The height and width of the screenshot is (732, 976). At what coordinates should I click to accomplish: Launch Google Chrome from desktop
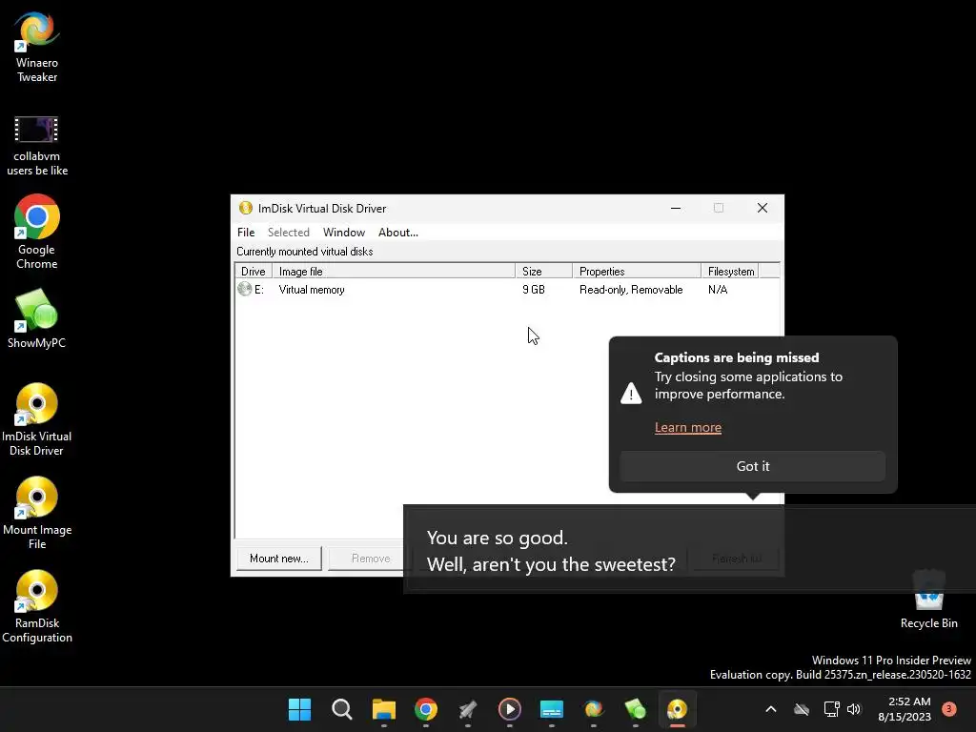pos(37,232)
